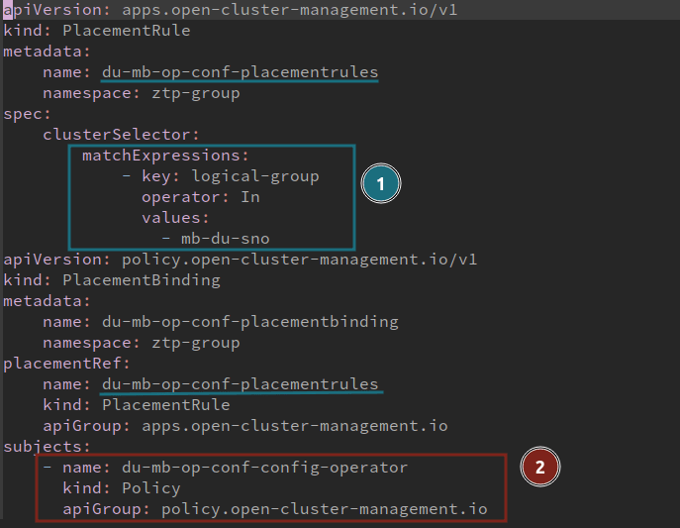680x528 pixels.
Task: Click the du-mb-op-conf-config-operator name entry
Action: [263, 468]
